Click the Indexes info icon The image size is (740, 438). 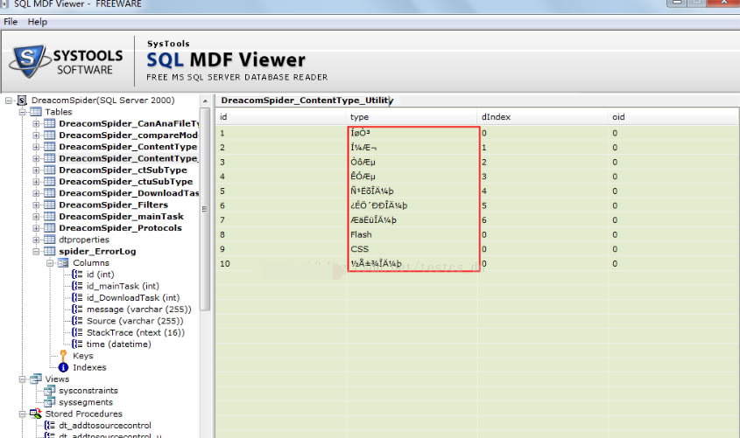pos(63,367)
